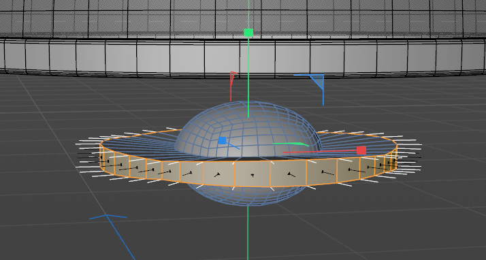Click the green curved band on dome
The image size is (486, 260).
tap(291, 144)
